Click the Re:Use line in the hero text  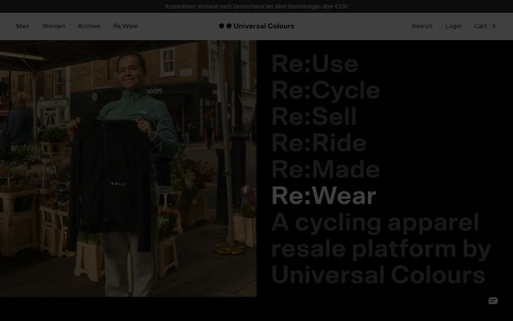[315, 63]
